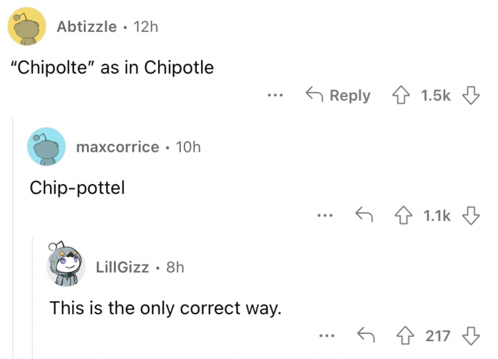Collapse thread line under Abtizzle's comment

pos(13,238)
